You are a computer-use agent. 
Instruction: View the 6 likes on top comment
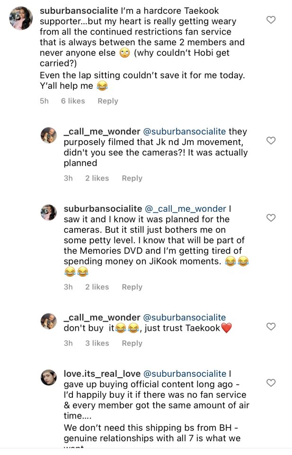pyautogui.click(x=73, y=101)
